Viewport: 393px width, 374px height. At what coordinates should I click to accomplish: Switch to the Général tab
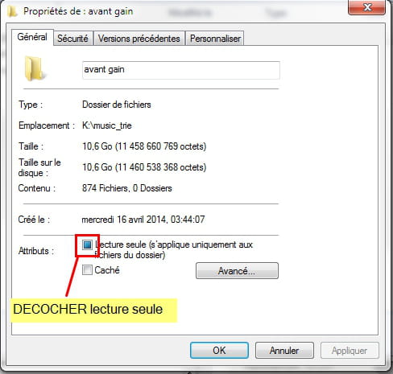[x=32, y=37]
